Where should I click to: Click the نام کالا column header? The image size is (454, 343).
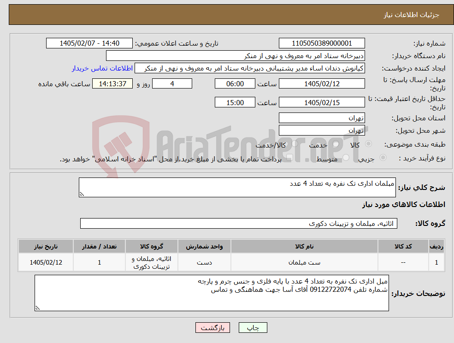[304, 246]
